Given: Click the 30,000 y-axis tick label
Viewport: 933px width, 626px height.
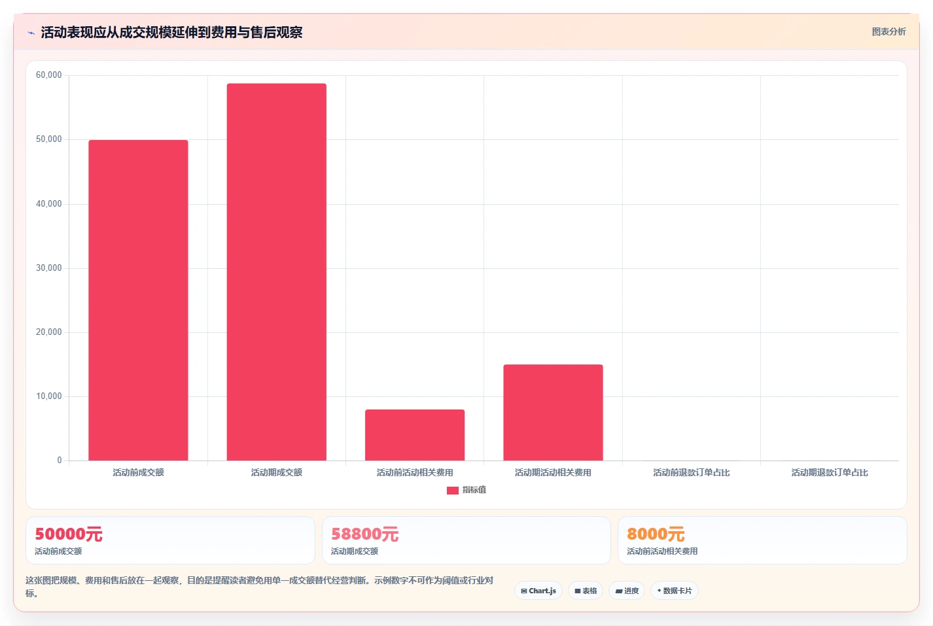Looking at the screenshot, I should tap(49, 268).
